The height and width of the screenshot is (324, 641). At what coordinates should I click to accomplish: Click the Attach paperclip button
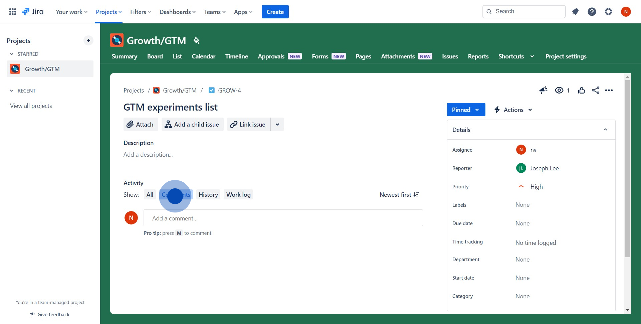click(x=141, y=124)
